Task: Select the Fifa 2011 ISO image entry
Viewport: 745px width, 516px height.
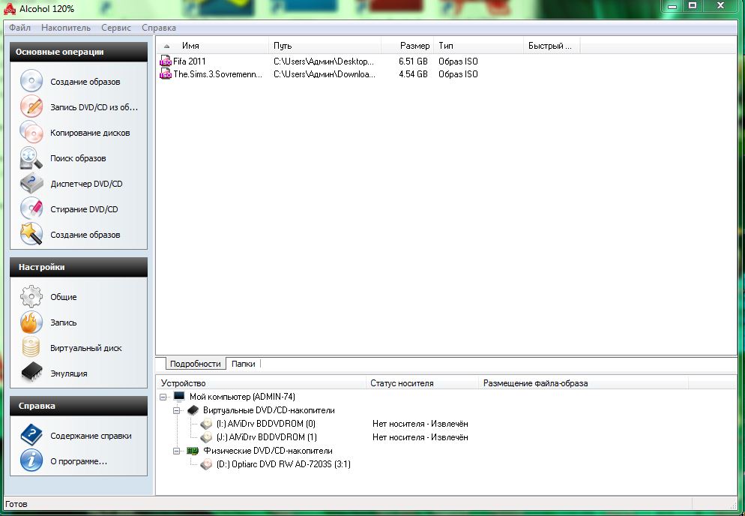Action: tap(189, 61)
